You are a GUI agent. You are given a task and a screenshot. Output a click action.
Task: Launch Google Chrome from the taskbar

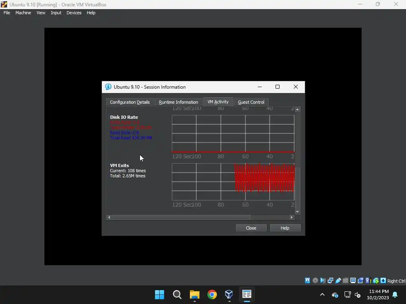coord(212,294)
